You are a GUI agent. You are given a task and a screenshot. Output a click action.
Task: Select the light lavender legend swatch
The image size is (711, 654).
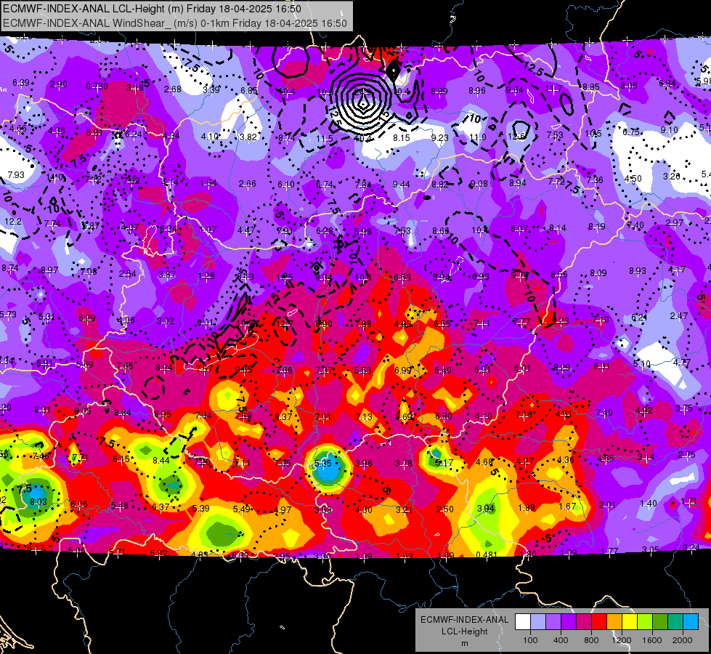tap(537, 622)
